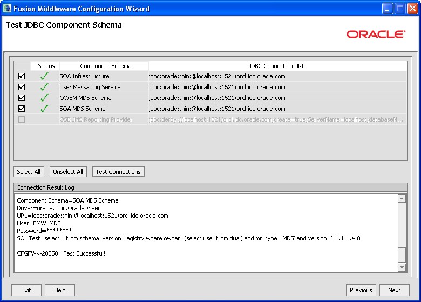The width and height of the screenshot is (421, 302).
Task: Click the 'Test Successful!' log line
Action: (61, 253)
